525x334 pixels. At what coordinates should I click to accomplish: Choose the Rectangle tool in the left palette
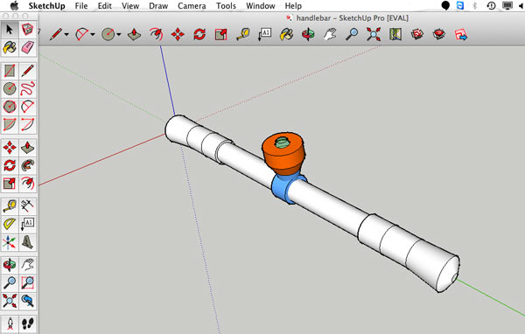pos(10,71)
